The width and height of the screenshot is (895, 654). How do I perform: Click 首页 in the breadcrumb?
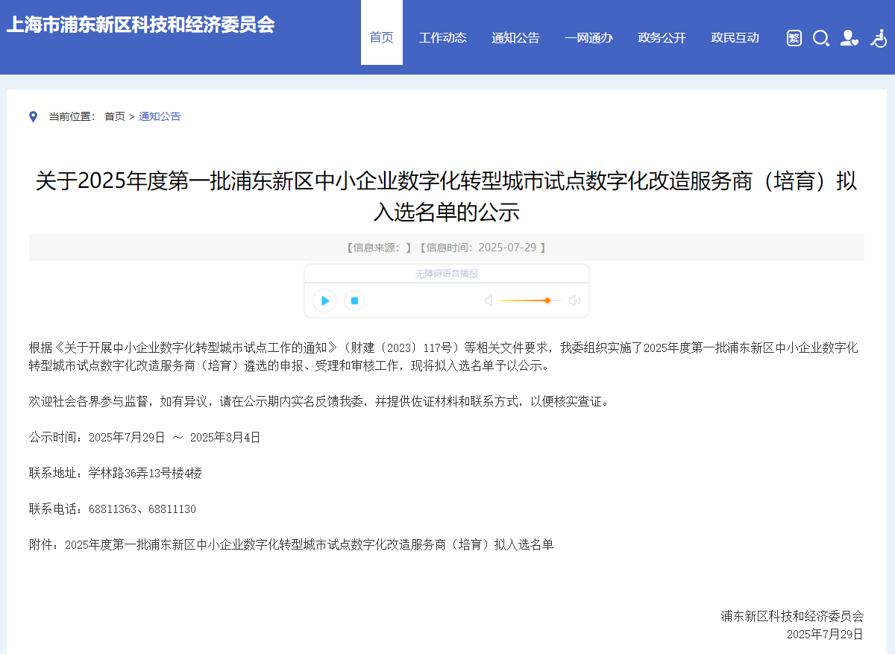[115, 116]
